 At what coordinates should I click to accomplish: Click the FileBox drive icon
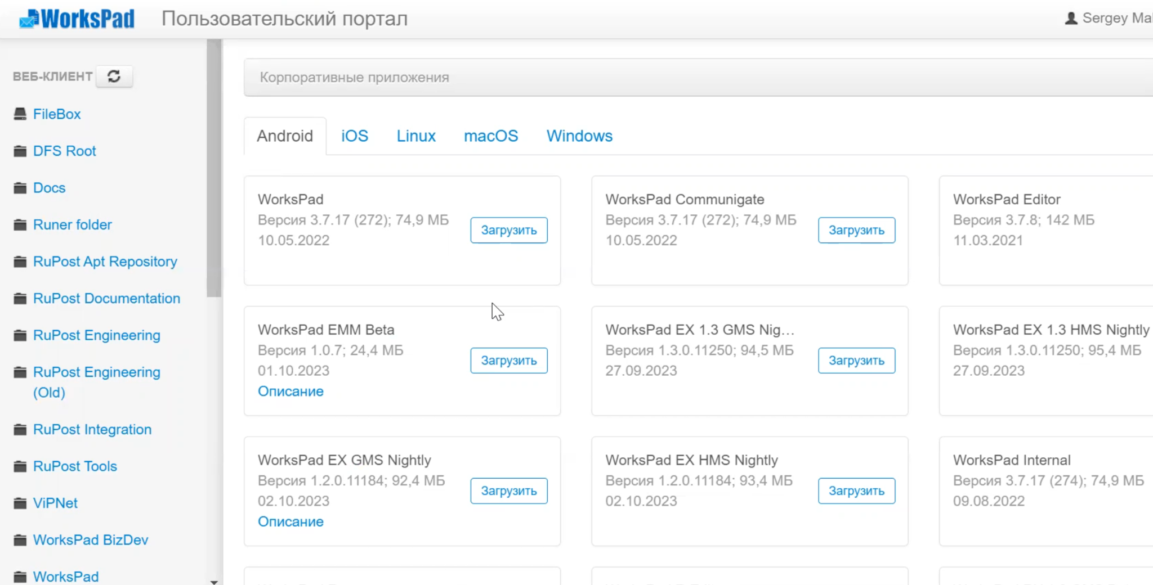point(20,114)
